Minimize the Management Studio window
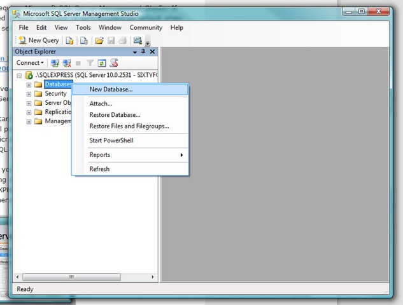This screenshot has width=403, height=305. pos(349,11)
